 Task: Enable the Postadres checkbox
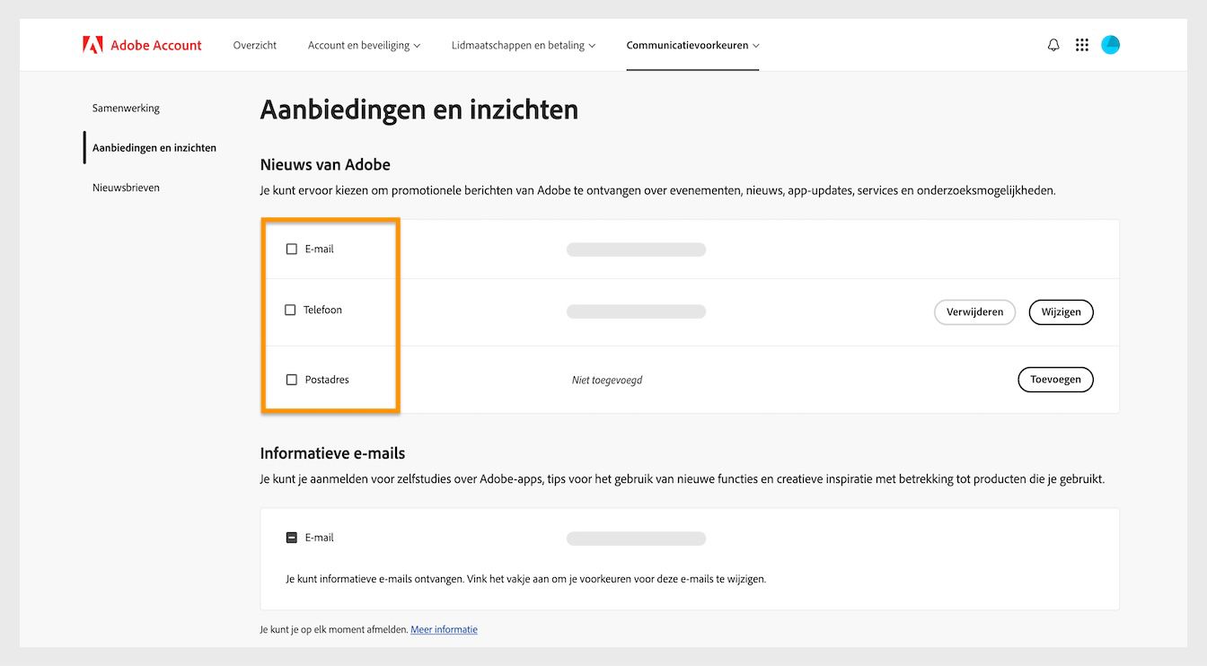pyautogui.click(x=291, y=379)
